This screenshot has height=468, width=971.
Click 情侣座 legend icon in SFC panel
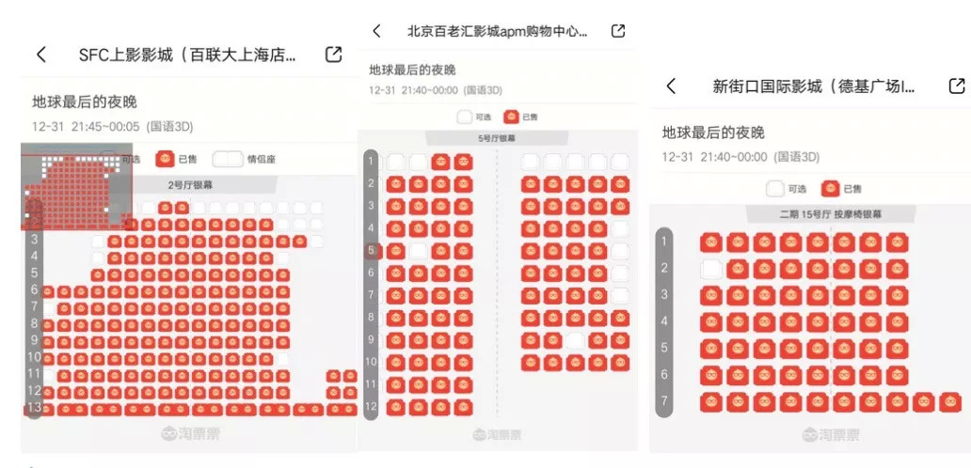(x=228, y=159)
